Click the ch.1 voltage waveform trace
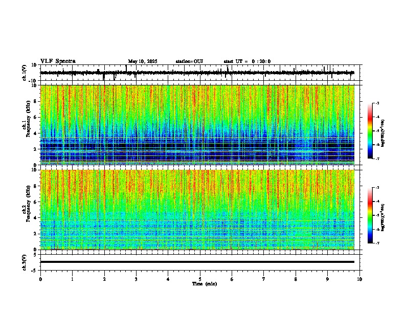405x313 pixels. tap(197, 73)
